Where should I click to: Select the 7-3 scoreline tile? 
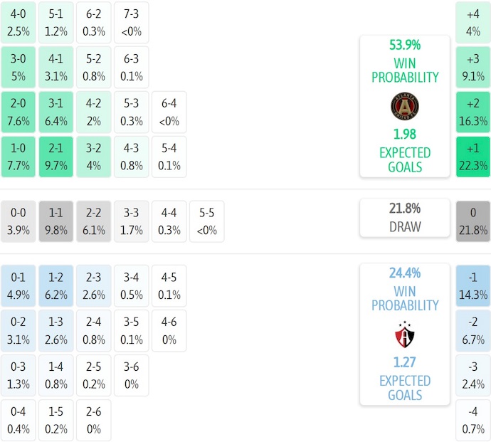[x=132, y=21]
